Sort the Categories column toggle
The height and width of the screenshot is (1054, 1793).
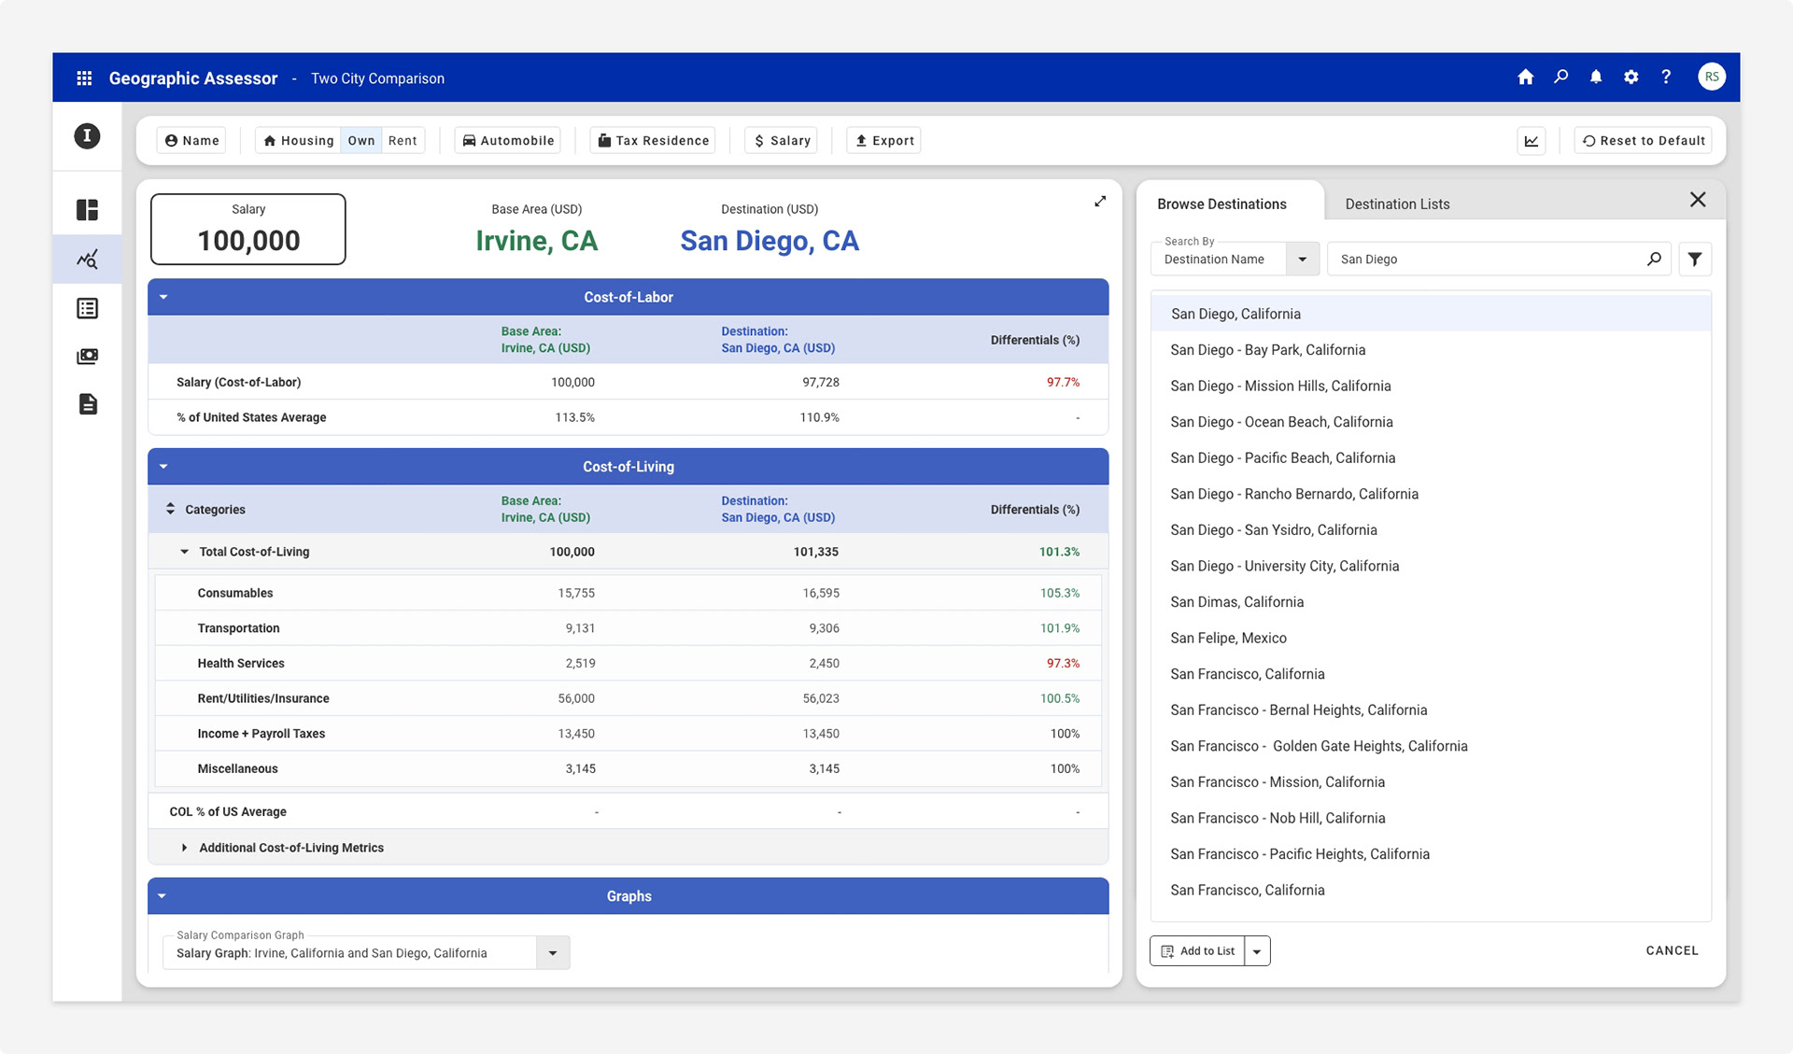[170, 509]
